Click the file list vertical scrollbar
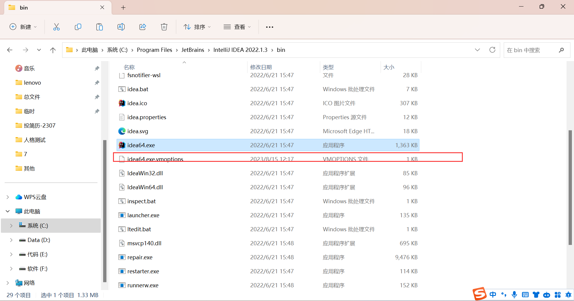 coord(570,188)
